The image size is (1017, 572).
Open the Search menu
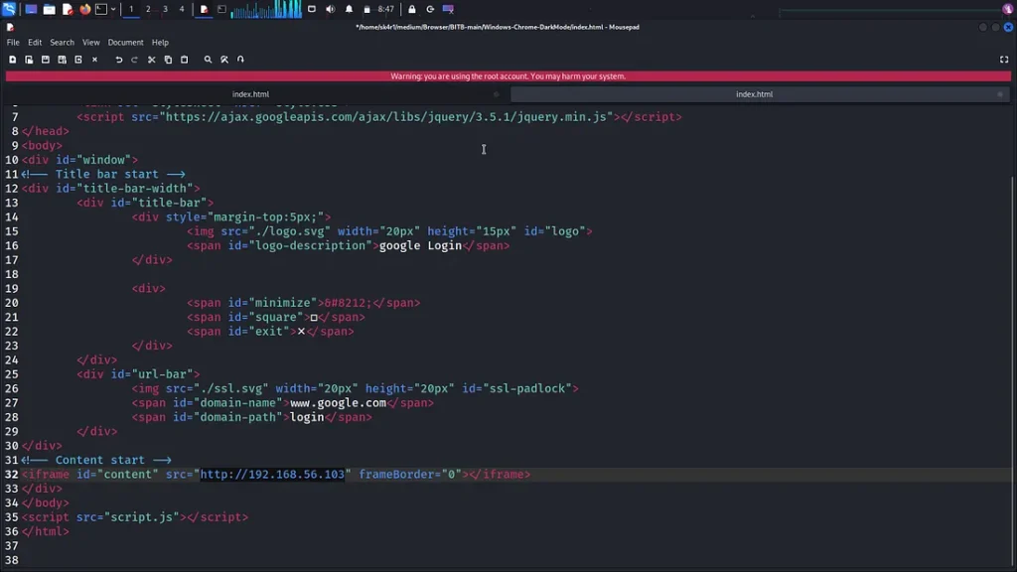(x=62, y=43)
